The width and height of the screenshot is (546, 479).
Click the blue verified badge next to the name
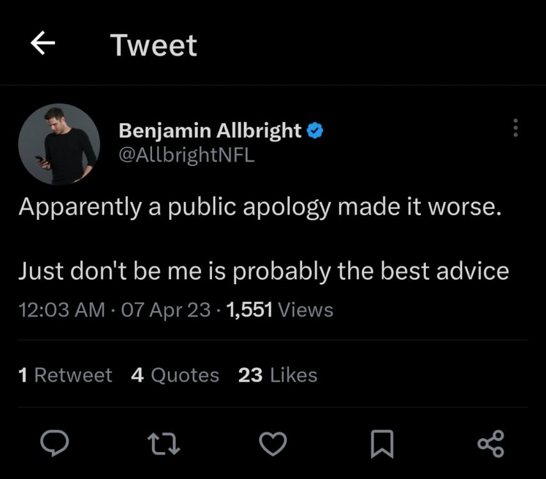click(x=315, y=130)
